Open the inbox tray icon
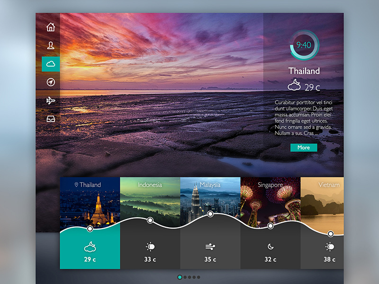 pos(51,119)
